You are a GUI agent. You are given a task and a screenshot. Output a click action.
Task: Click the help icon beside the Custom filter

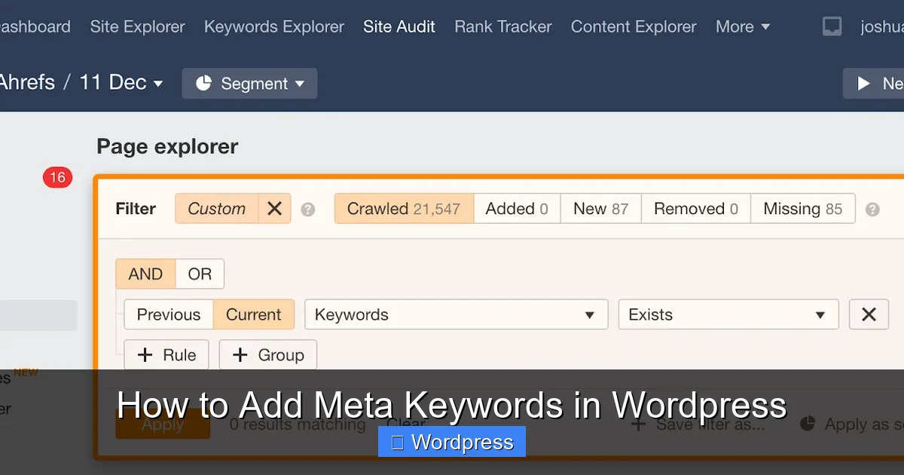click(x=307, y=209)
